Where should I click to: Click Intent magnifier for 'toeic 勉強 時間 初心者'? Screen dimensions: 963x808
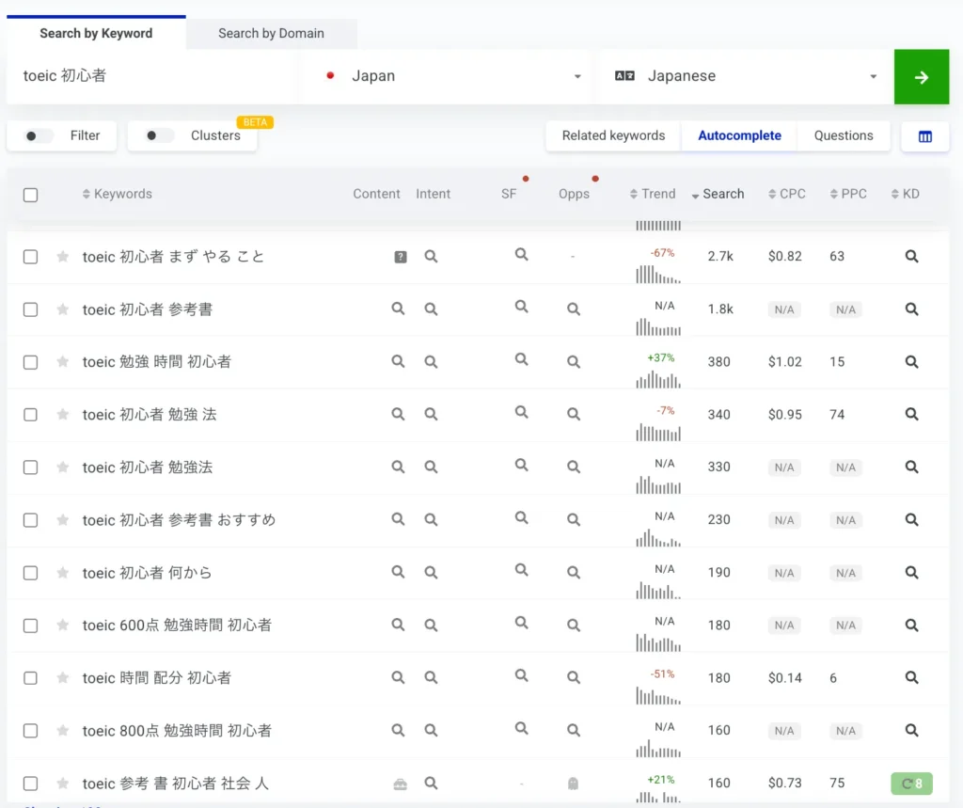[431, 361]
